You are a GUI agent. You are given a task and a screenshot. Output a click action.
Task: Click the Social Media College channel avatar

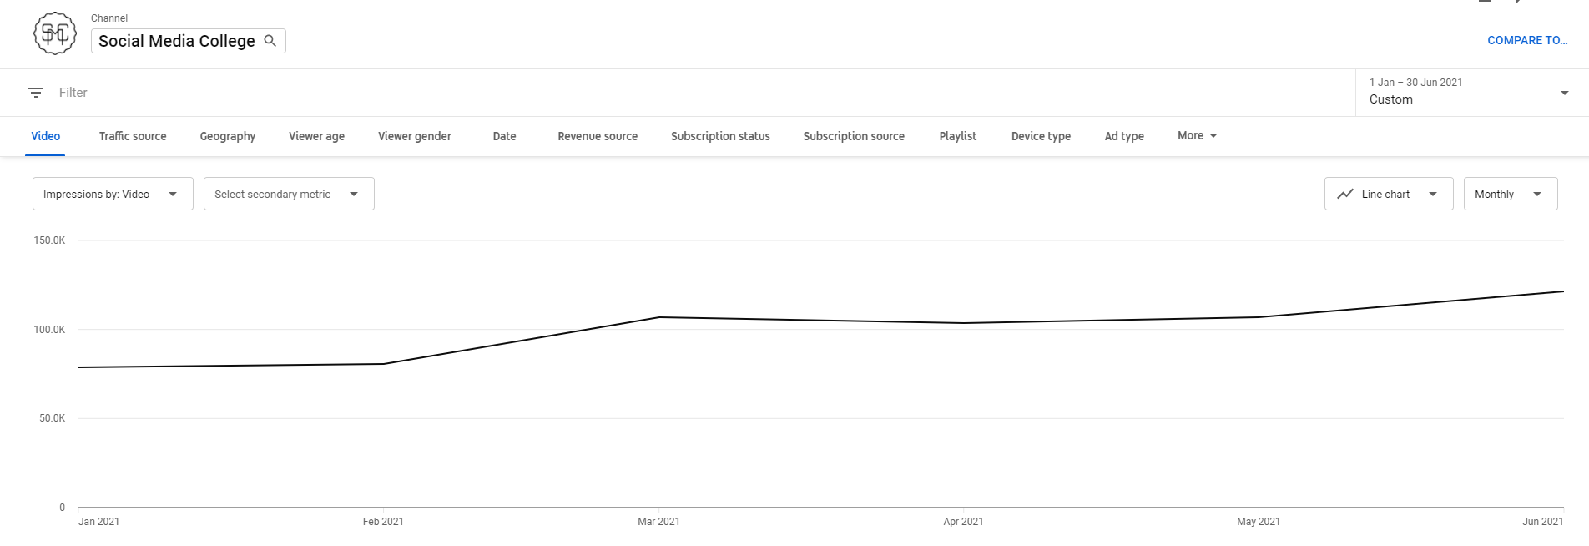pyautogui.click(x=54, y=33)
